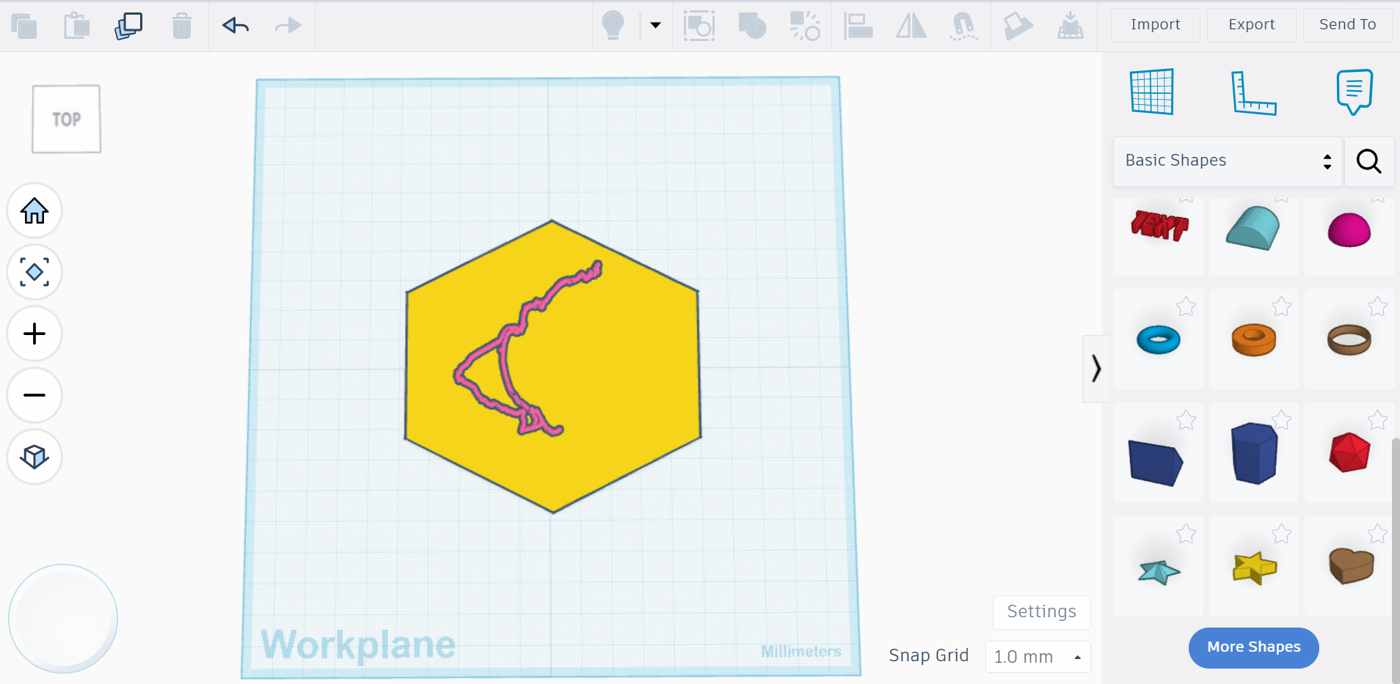
Task: Click the Mirror tool icon
Action: tap(911, 26)
